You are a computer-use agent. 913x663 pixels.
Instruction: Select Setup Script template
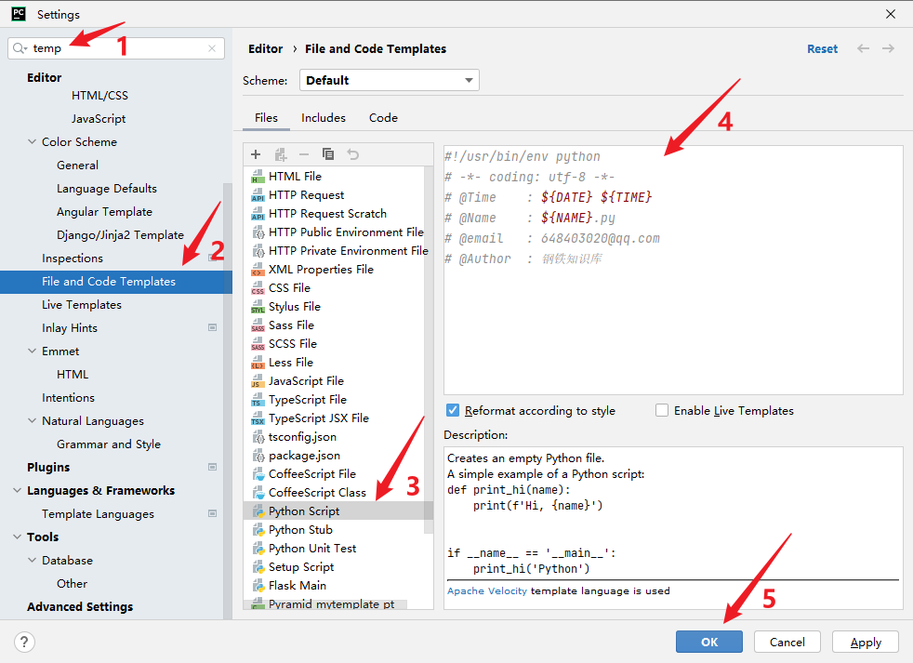tap(301, 567)
